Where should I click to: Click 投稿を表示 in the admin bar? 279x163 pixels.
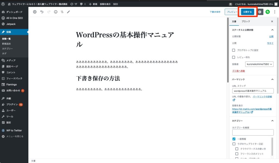pos(105,4)
